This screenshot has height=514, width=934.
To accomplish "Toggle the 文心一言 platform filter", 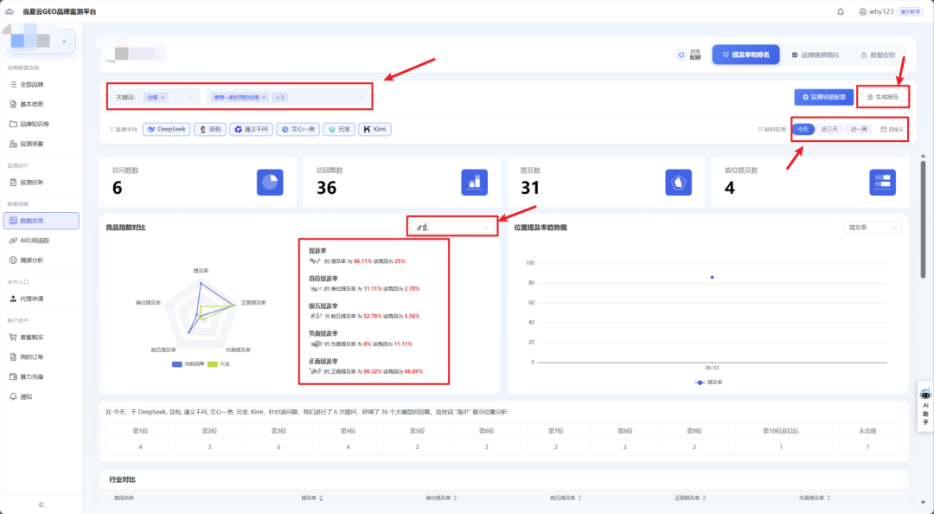I will tap(297, 129).
